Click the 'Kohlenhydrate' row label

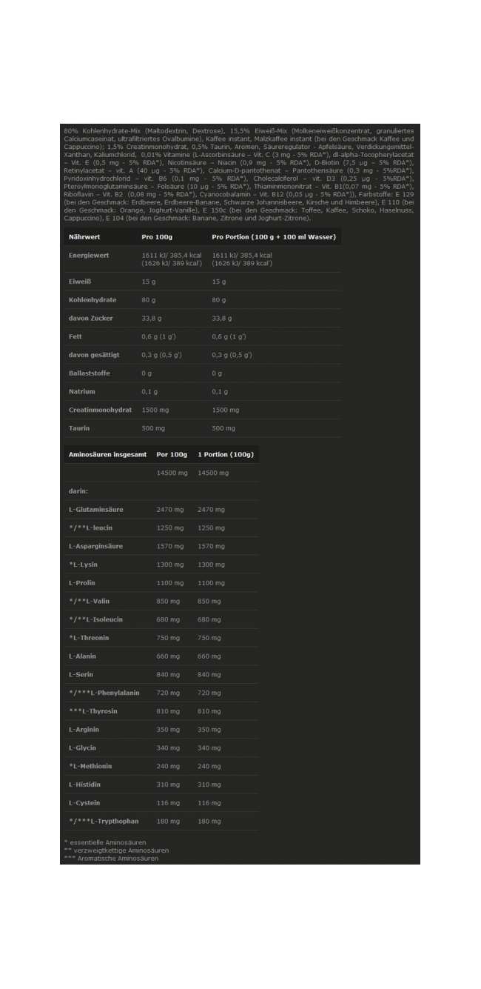click(x=92, y=300)
